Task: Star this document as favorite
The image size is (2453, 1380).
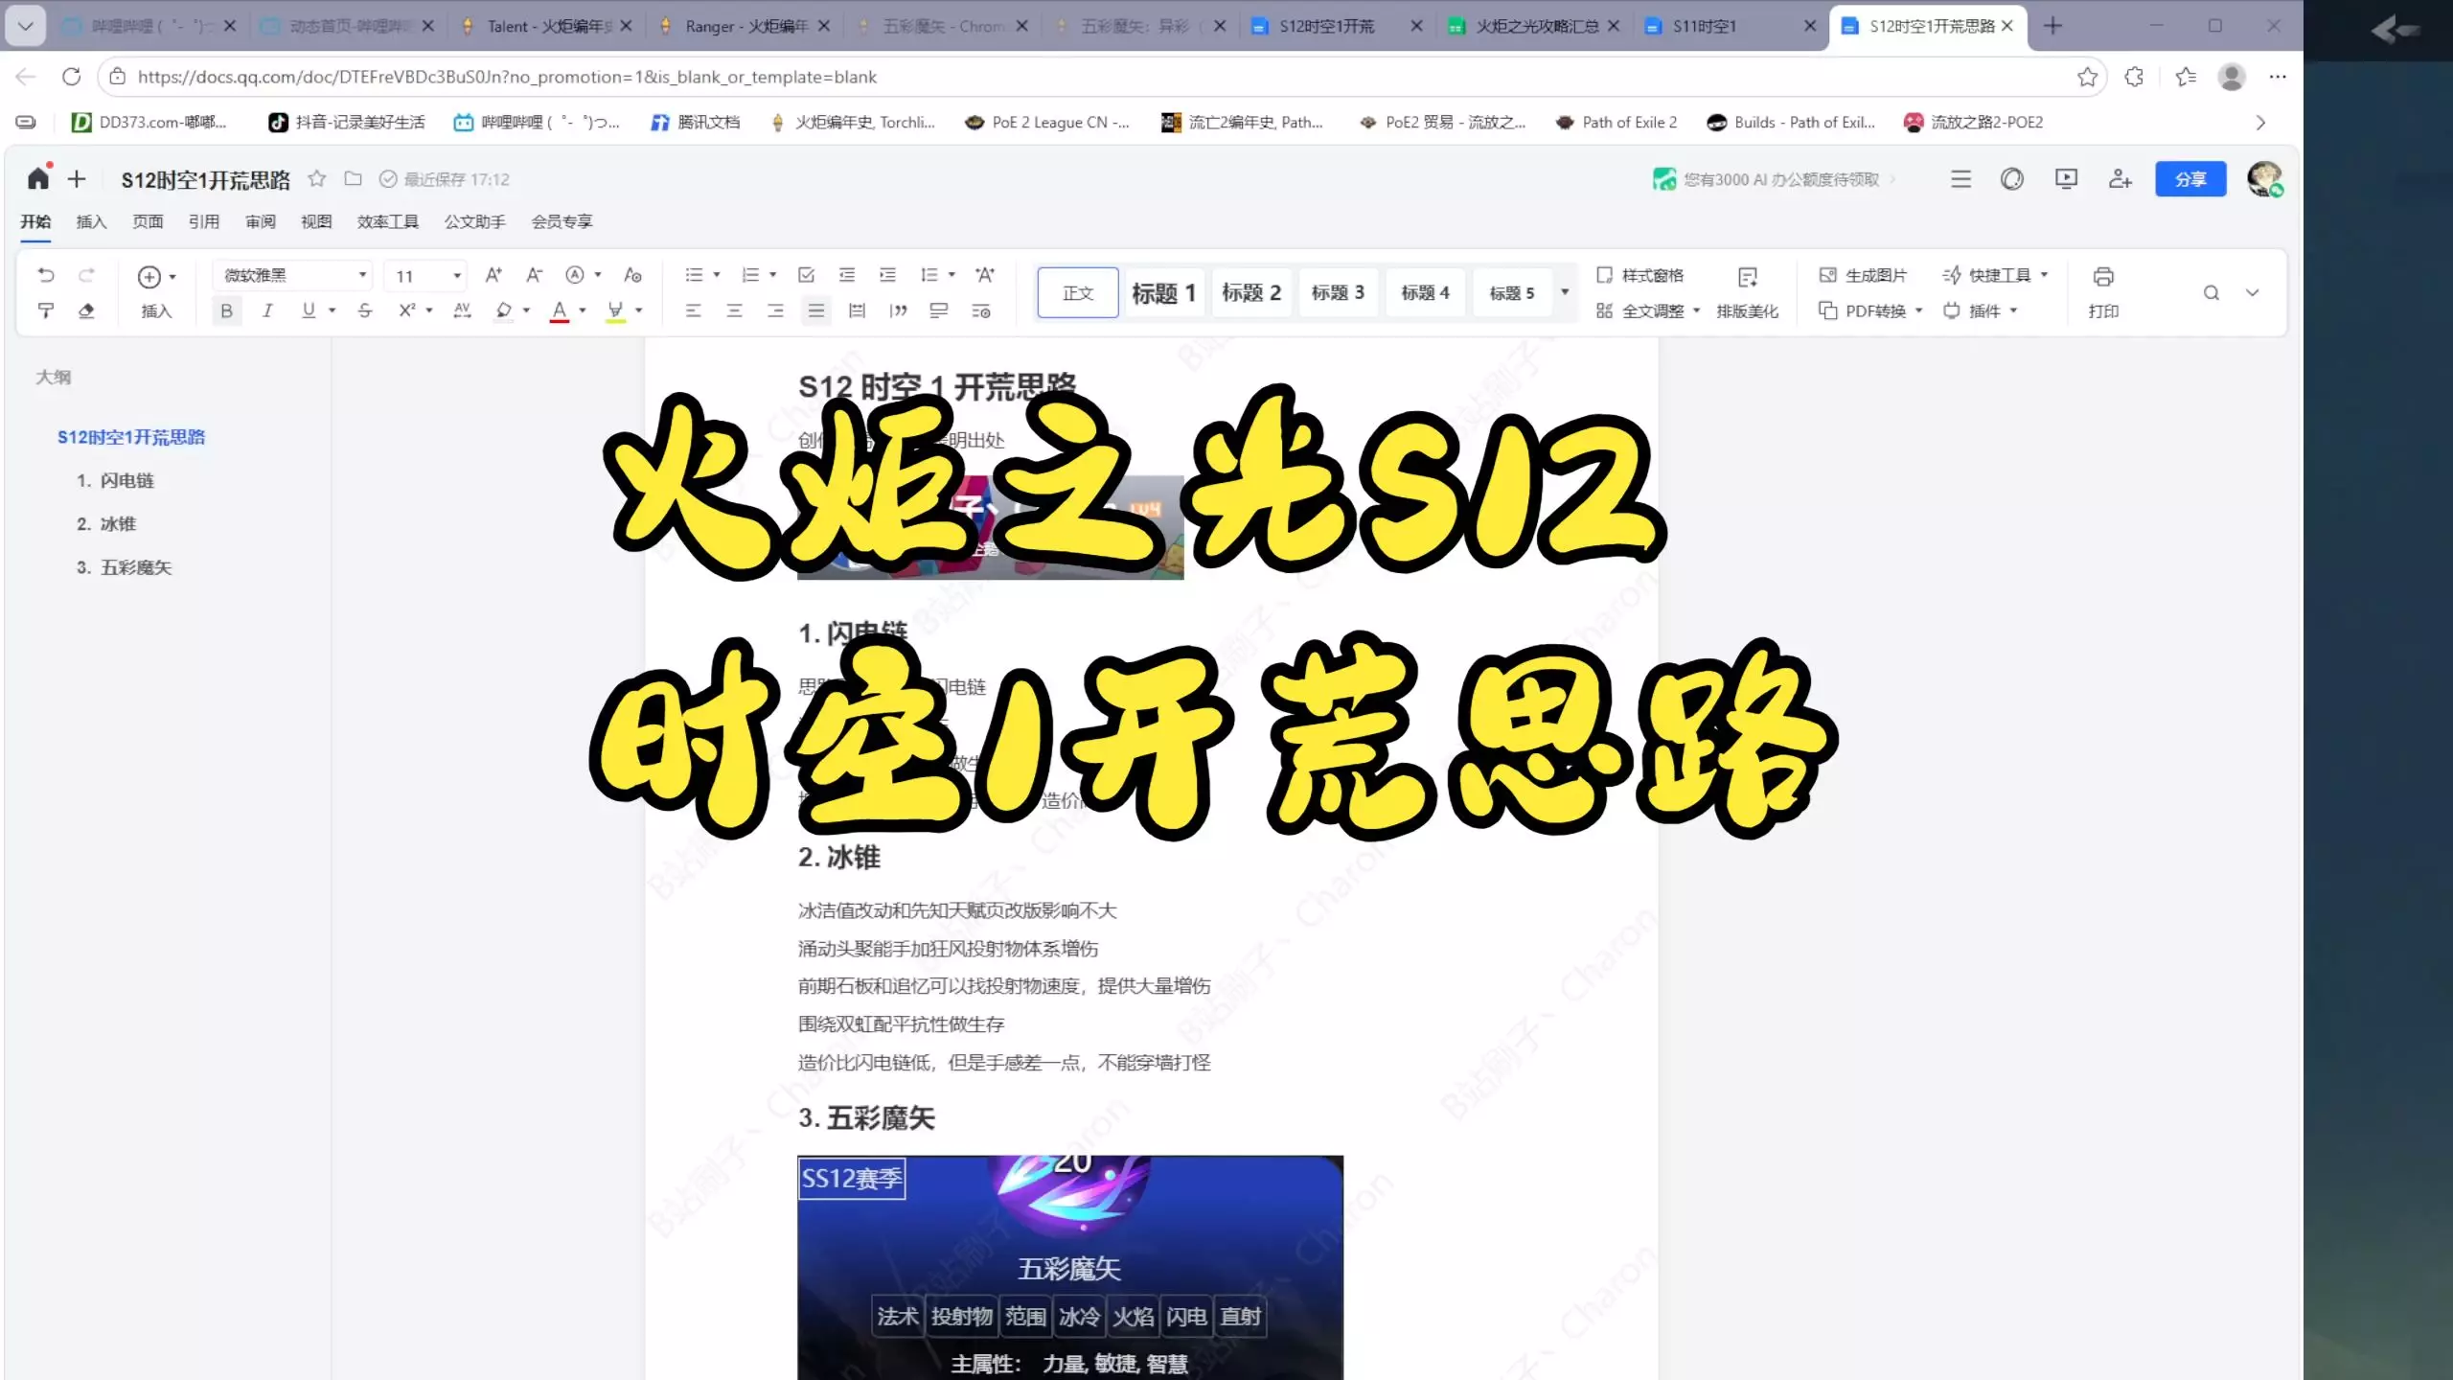Action: pyautogui.click(x=317, y=179)
